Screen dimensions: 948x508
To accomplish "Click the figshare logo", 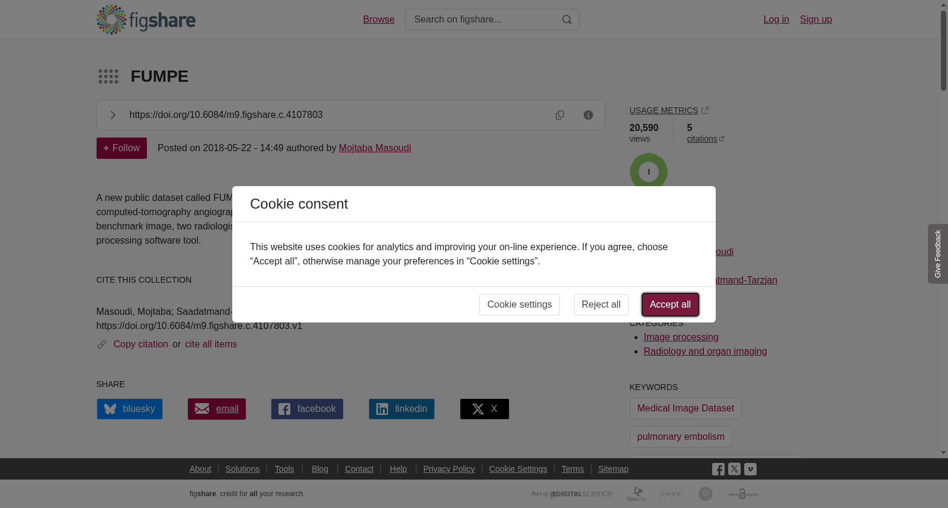I will pyautogui.click(x=146, y=20).
